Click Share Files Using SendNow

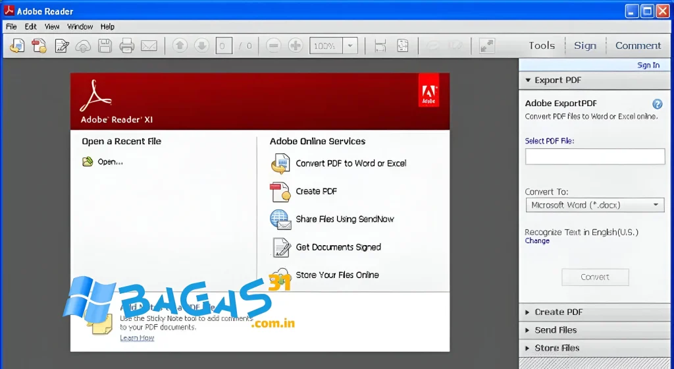click(345, 219)
